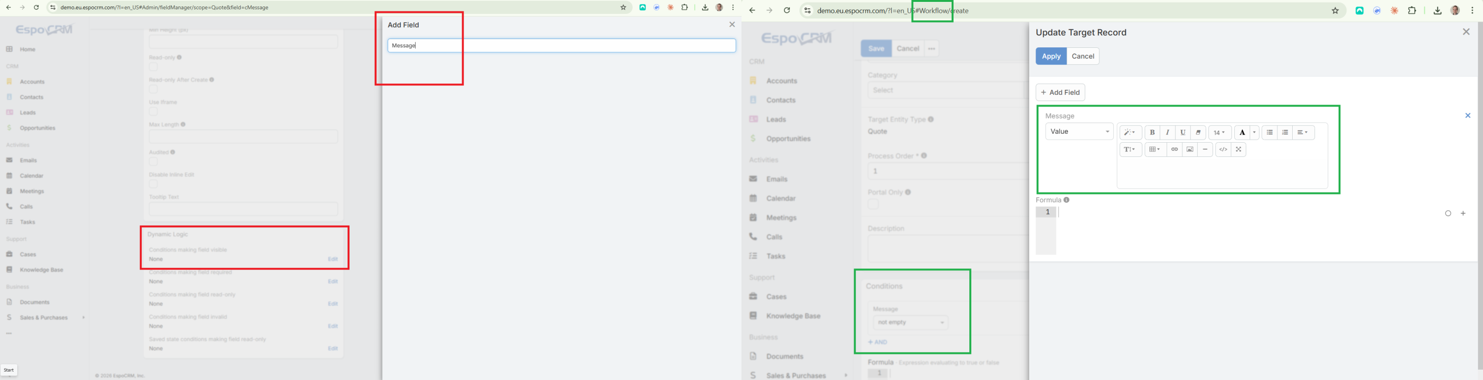Viewport: 1483px width, 380px height.
Task: Go to Knowledge Base in left sidebar
Action: (x=42, y=269)
